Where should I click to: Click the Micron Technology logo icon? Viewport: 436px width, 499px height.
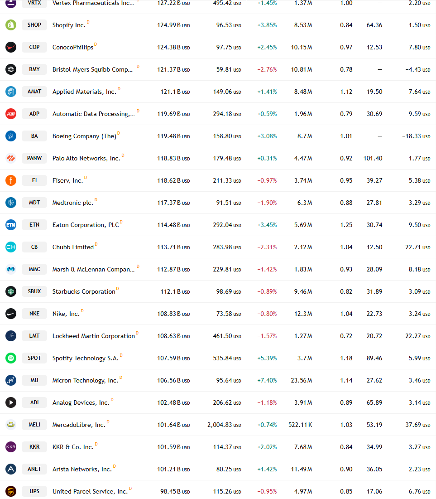pos(11,380)
